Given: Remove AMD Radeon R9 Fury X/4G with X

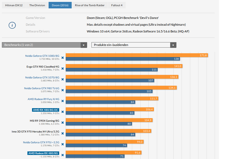Looking at the screenshot, I should coord(63,101).
